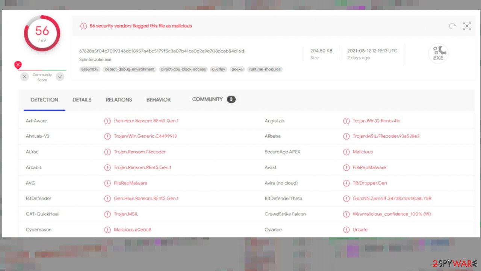Click FileRepMalware result for AVG
Viewport: 481px width, 271px height.
click(x=130, y=183)
